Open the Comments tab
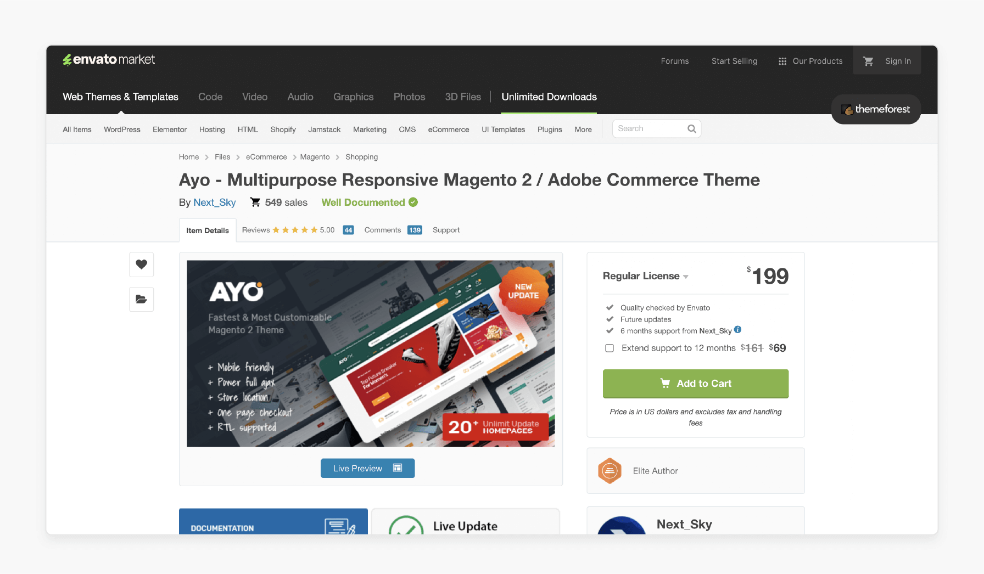The image size is (984, 574). (x=383, y=230)
